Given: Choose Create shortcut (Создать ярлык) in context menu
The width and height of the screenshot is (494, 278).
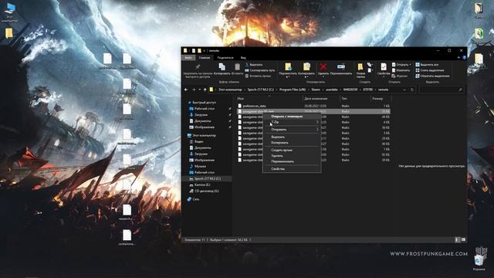Looking at the screenshot, I should click(292, 151).
